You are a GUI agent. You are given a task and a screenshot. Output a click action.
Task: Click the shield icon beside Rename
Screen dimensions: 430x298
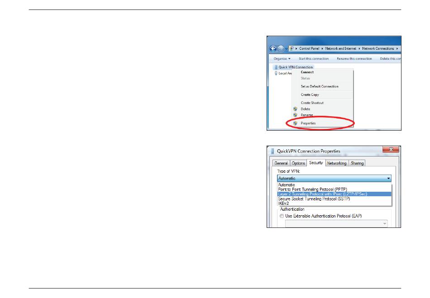(295, 115)
